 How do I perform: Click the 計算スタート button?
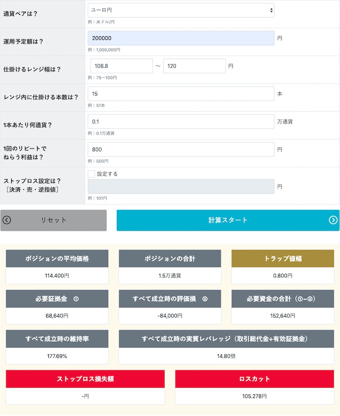coord(228,220)
